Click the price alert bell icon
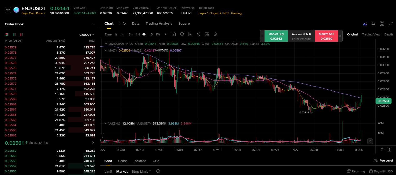This screenshot has width=396, height=175. coord(373,24)
